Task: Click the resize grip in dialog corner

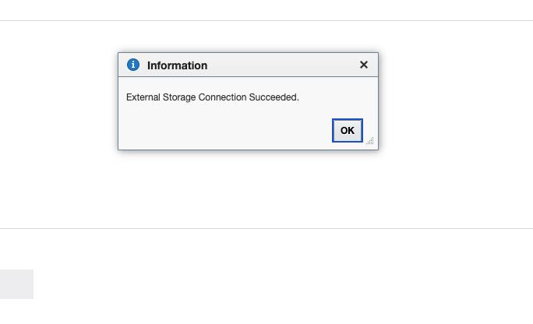Action: click(x=370, y=141)
